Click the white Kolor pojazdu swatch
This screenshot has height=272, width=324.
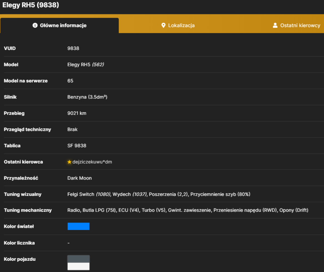pos(79,267)
